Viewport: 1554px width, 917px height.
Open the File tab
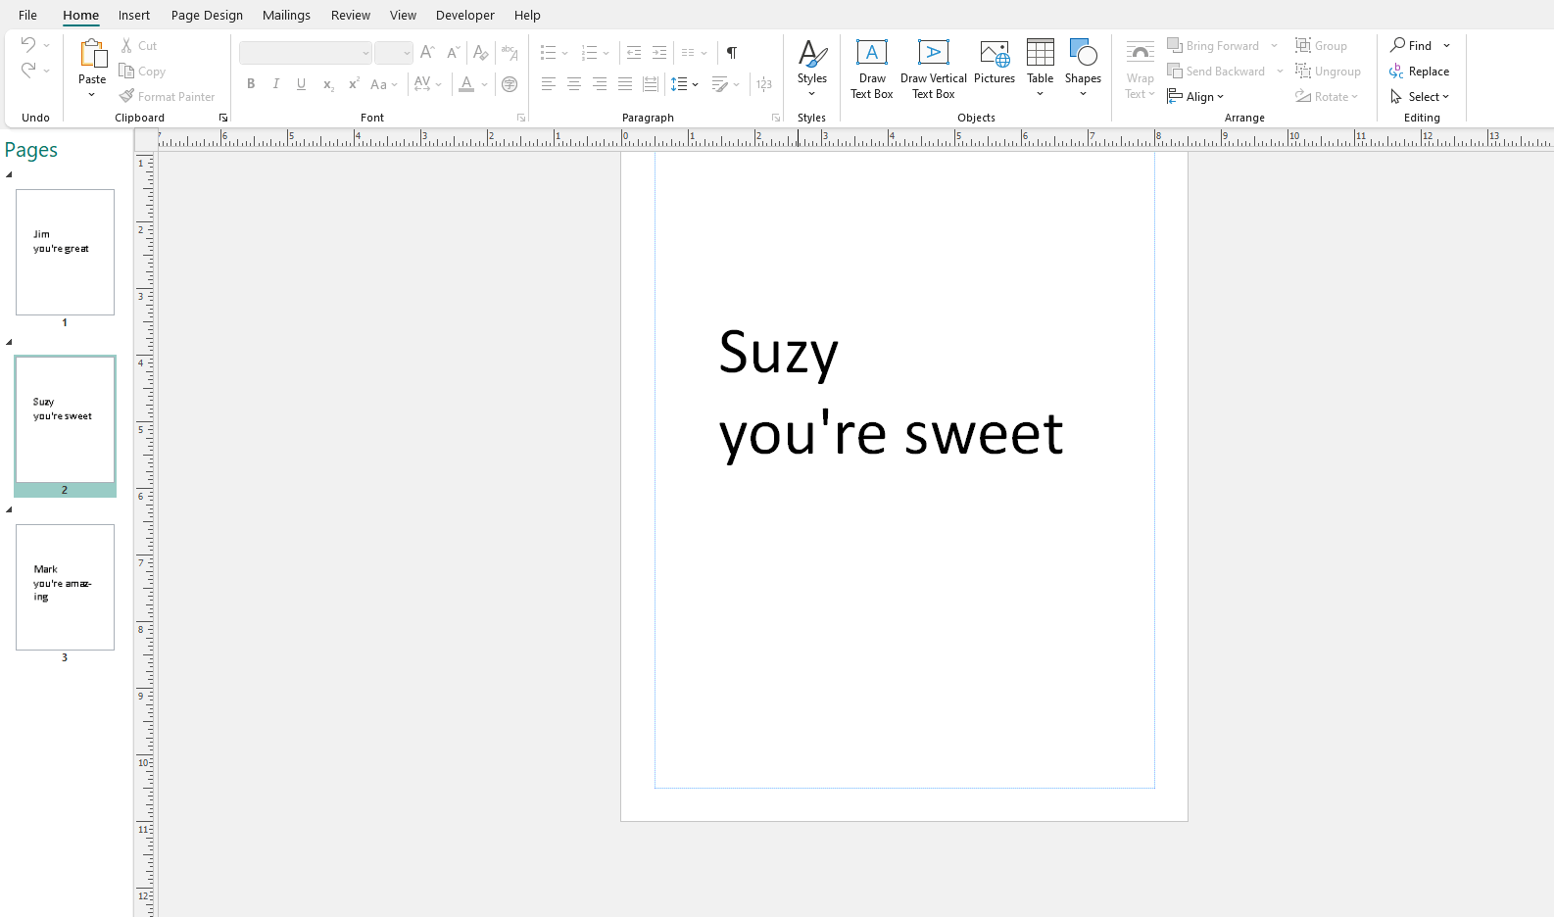pos(27,15)
